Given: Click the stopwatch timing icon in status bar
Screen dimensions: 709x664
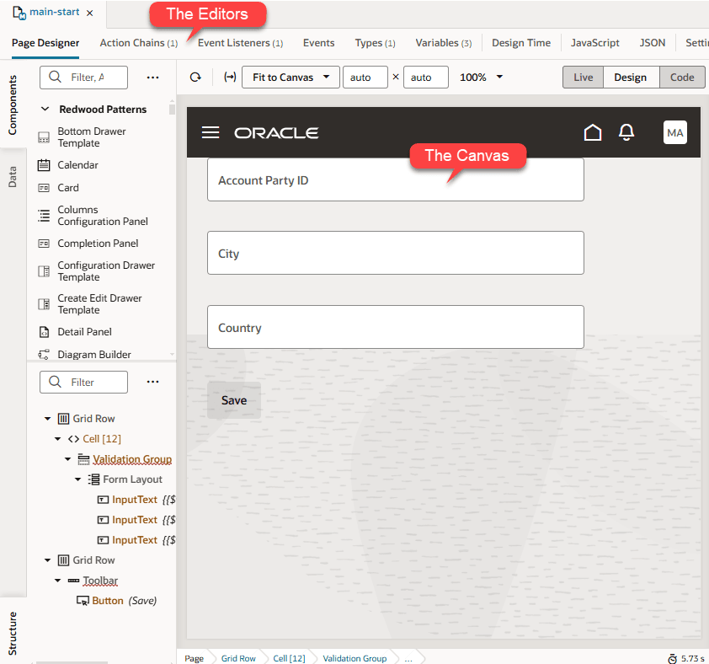Looking at the screenshot, I should pos(673,659).
